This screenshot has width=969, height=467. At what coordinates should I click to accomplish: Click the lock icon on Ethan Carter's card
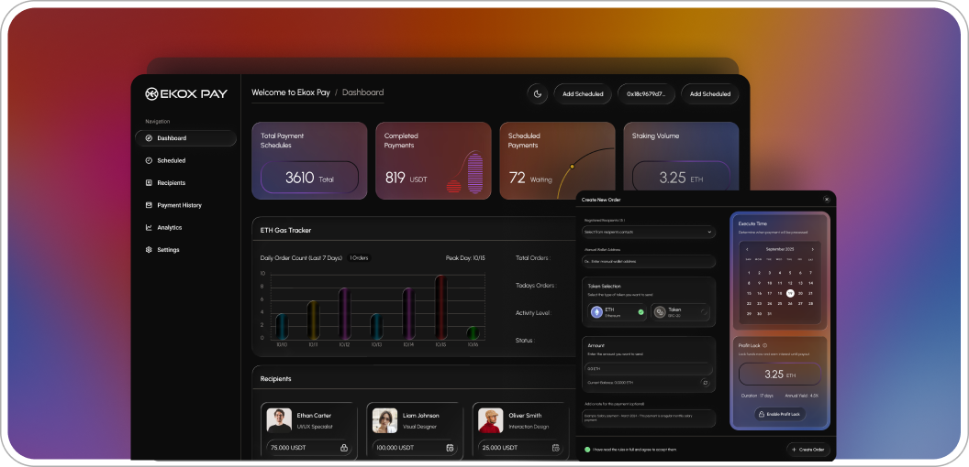click(344, 448)
